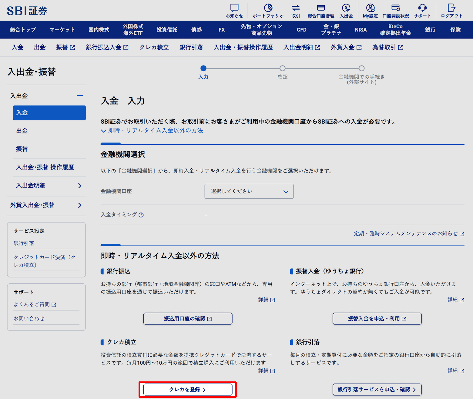This screenshot has height=399, width=473.
Task: Expand 入出金明細 in sidebar
Action: click(x=80, y=186)
